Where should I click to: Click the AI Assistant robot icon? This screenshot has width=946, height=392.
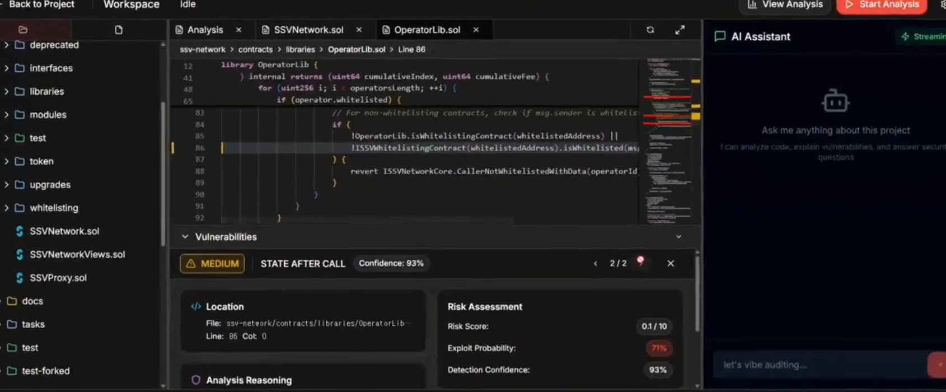pyautogui.click(x=835, y=101)
